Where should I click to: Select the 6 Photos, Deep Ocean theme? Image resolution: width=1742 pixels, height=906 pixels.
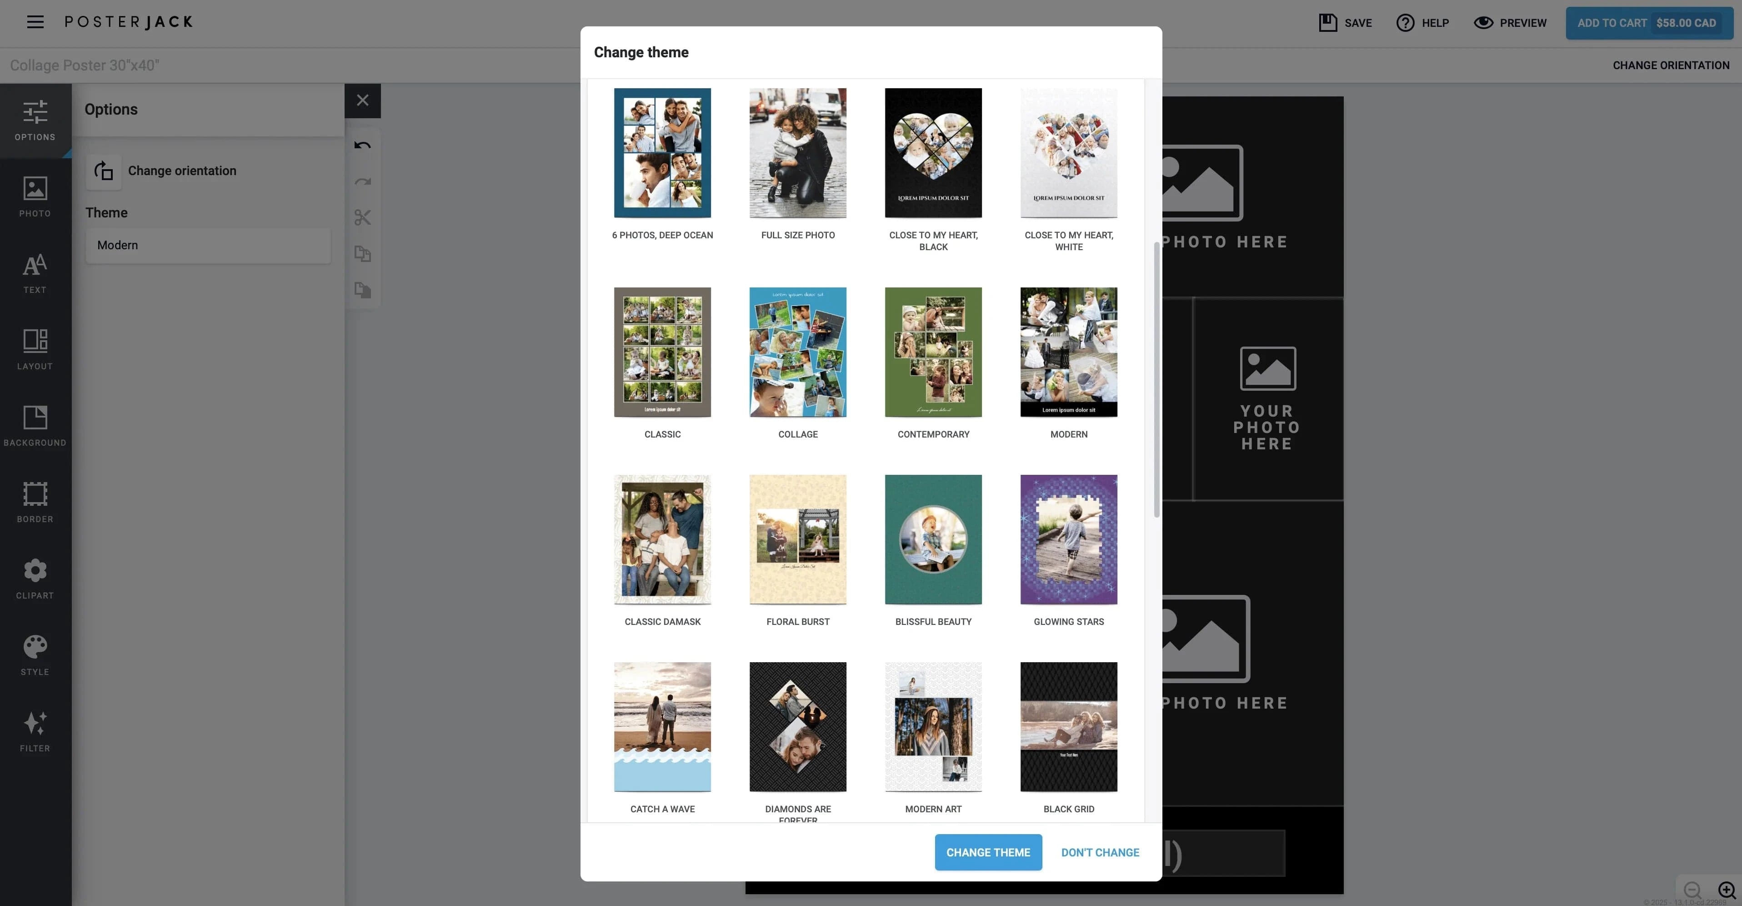pyautogui.click(x=662, y=153)
